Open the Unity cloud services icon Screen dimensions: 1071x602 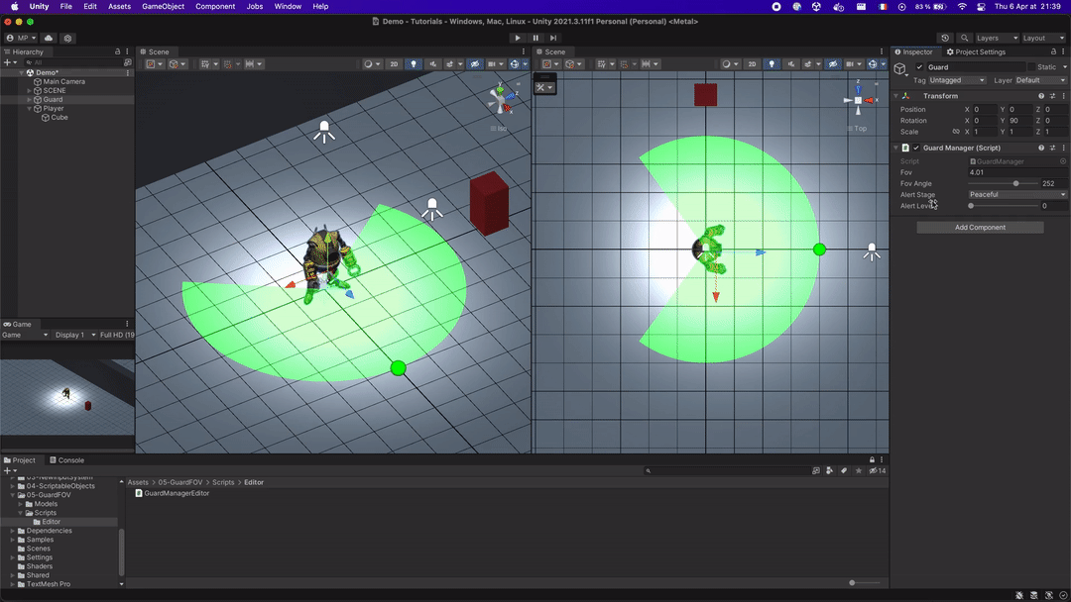(49, 39)
